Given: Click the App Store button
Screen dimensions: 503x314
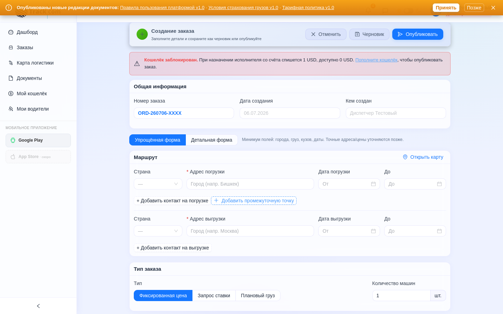Looking at the screenshot, I should pyautogui.click(x=38, y=157).
